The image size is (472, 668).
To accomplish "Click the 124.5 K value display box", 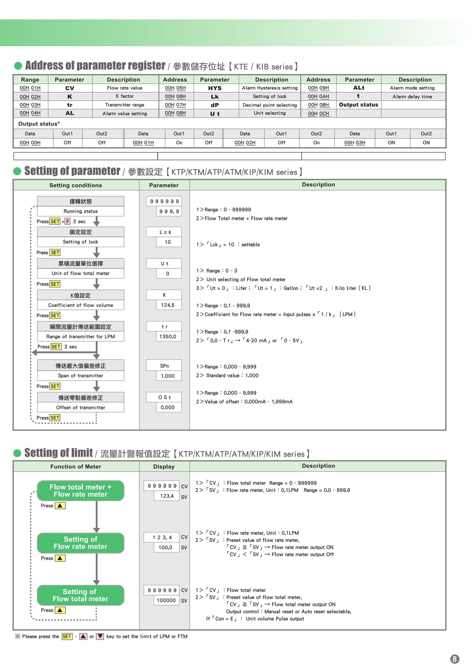I will click(x=168, y=305).
